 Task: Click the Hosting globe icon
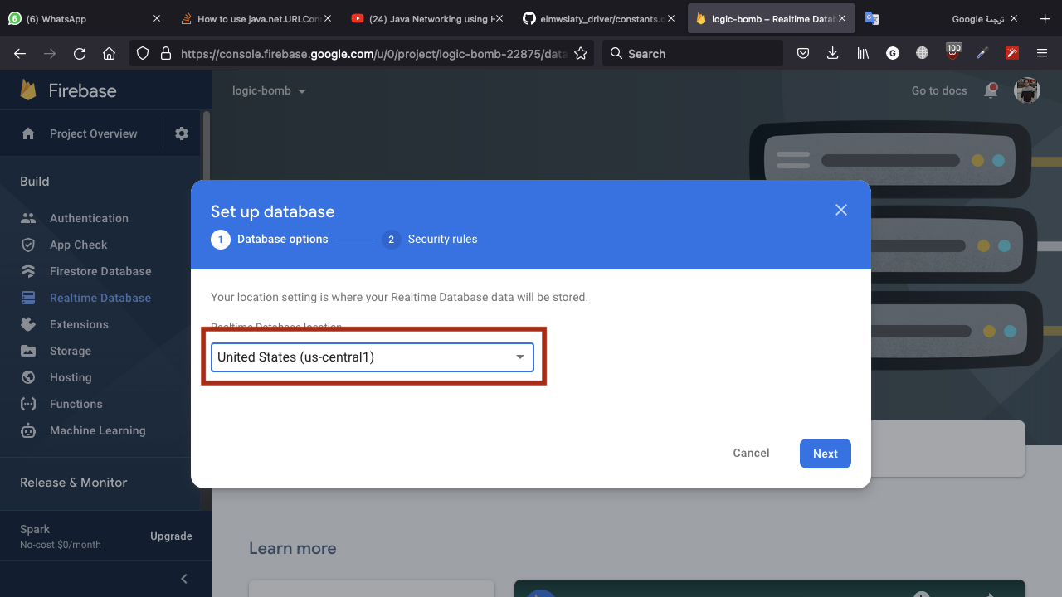[x=28, y=377]
